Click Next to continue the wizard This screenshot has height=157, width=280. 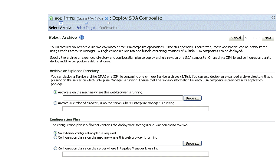(x=268, y=38)
